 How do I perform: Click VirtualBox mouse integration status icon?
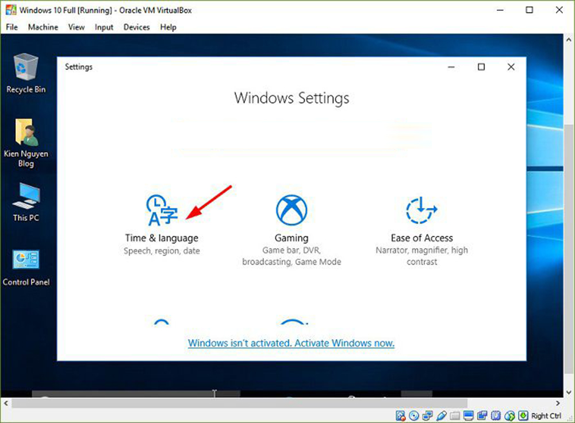(x=509, y=416)
